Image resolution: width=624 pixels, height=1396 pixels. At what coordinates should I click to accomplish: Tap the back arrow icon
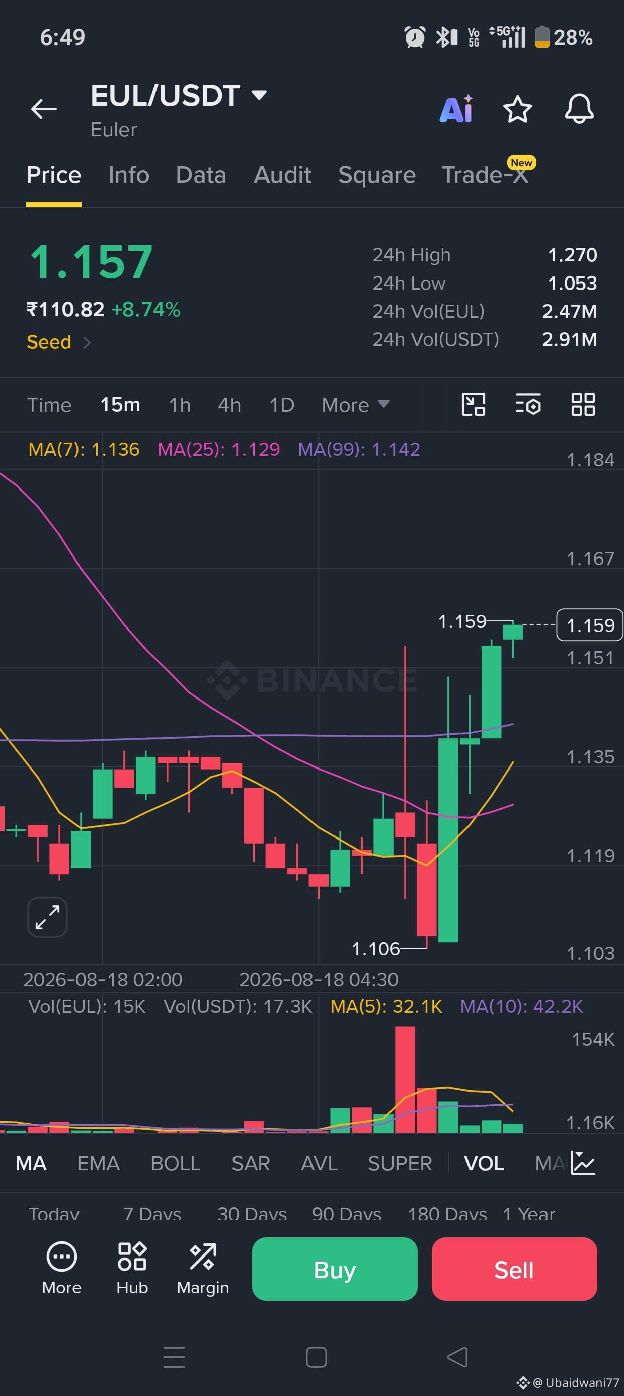point(44,109)
